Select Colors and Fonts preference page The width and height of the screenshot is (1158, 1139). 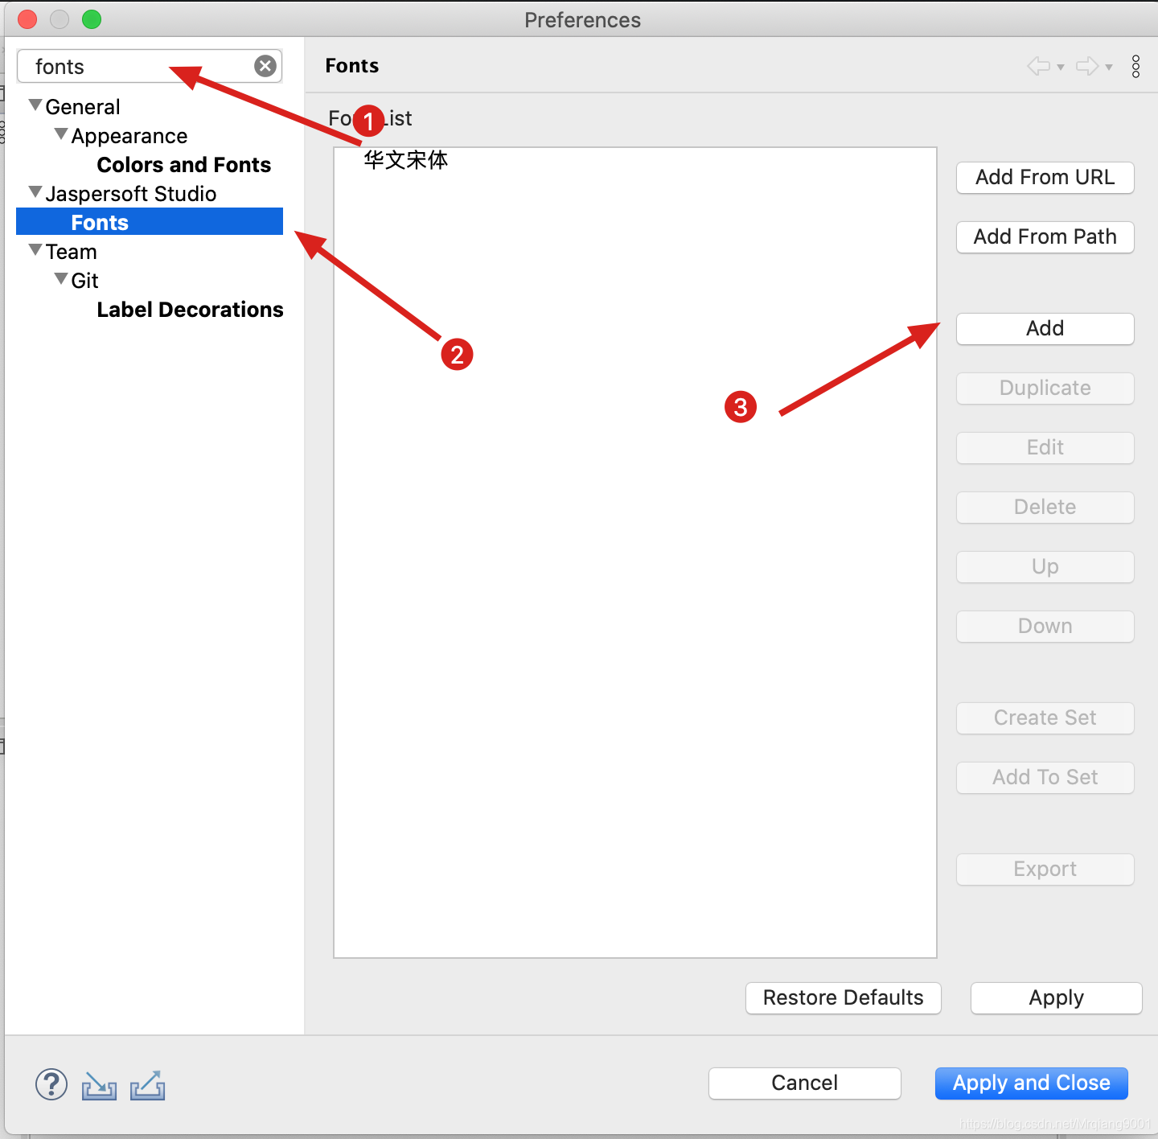(x=184, y=165)
